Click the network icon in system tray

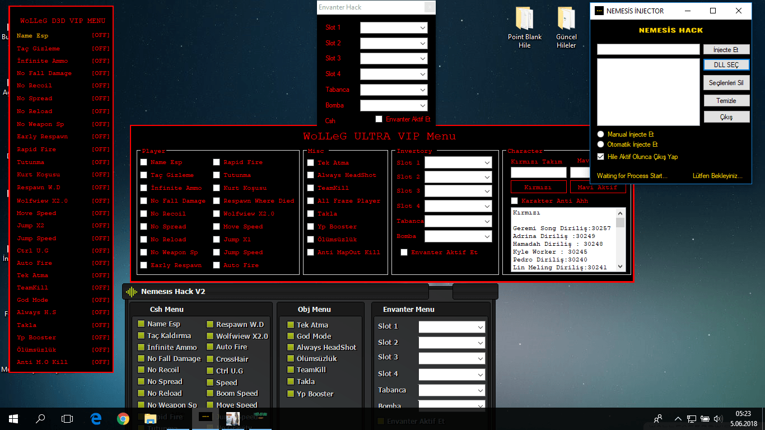click(x=692, y=418)
